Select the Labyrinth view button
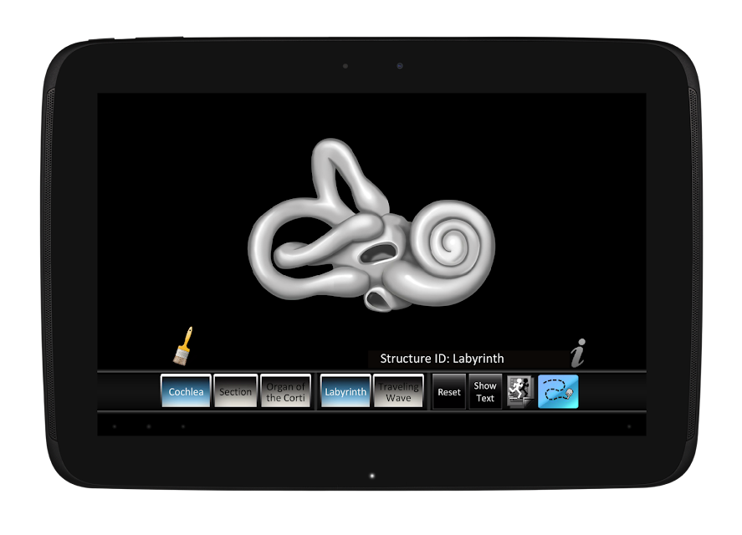The height and width of the screenshot is (535, 742). [x=345, y=391]
